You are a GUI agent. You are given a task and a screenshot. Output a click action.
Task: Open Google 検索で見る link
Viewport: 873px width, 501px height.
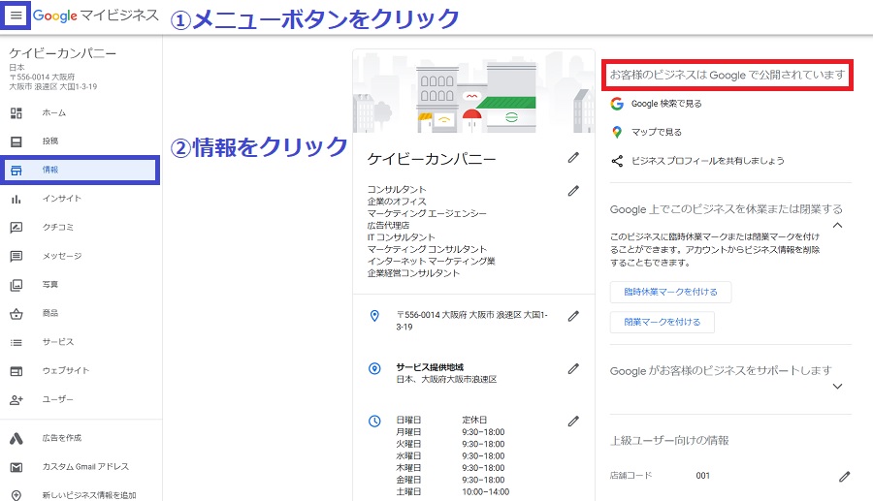(x=665, y=104)
